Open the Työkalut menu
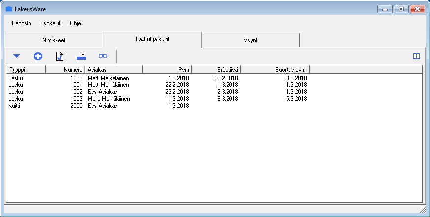Viewport: 430px width, 217px height. (51, 23)
